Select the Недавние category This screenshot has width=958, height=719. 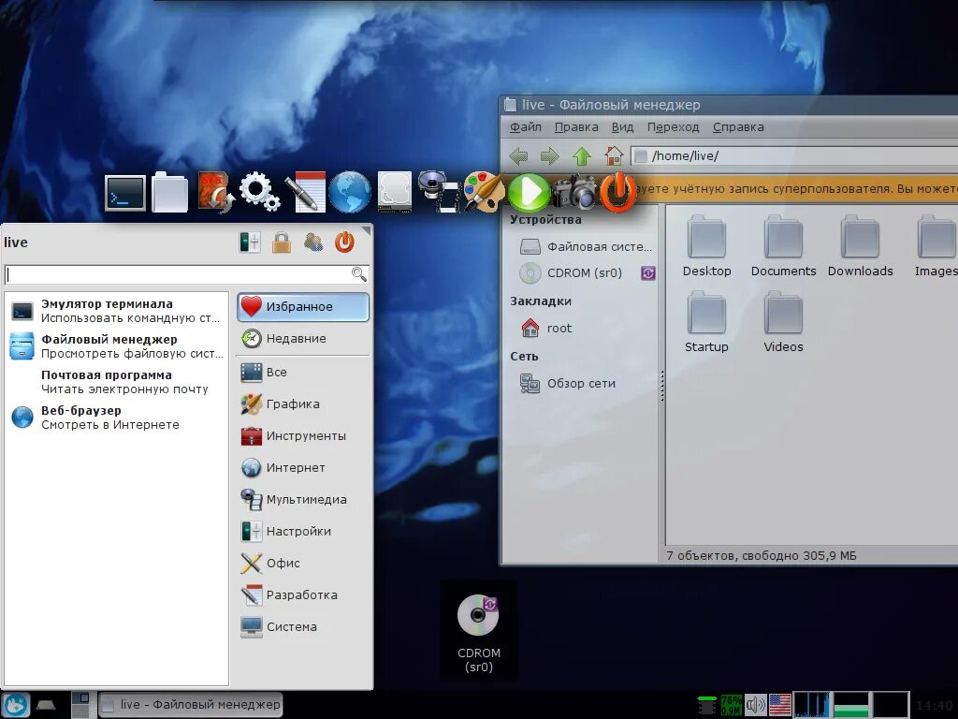[x=303, y=339]
